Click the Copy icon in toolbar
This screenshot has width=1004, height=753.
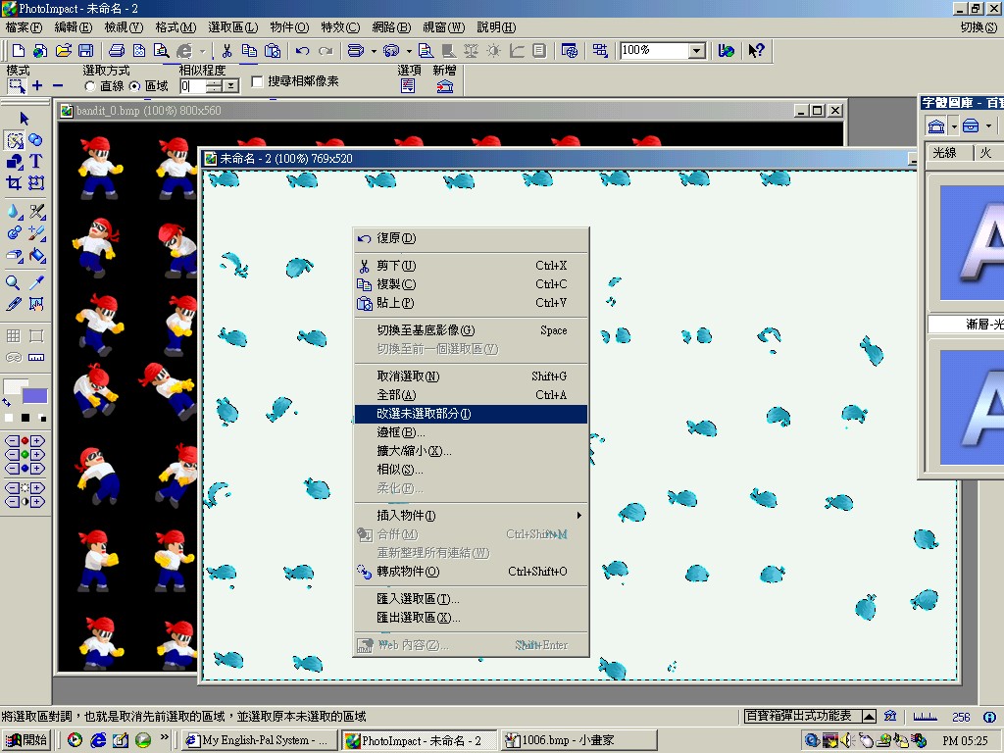(249, 51)
